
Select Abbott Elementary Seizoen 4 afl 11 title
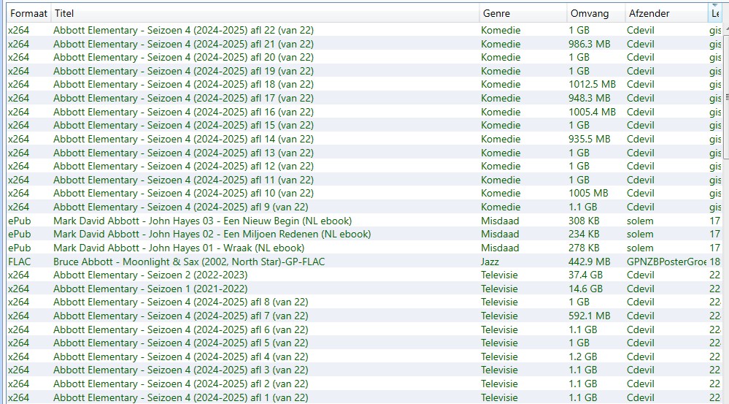[x=183, y=180]
